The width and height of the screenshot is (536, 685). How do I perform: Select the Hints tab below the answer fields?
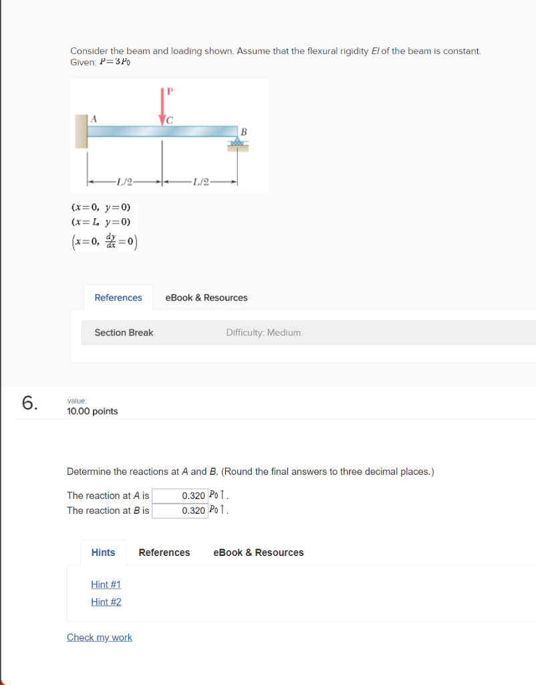click(103, 552)
